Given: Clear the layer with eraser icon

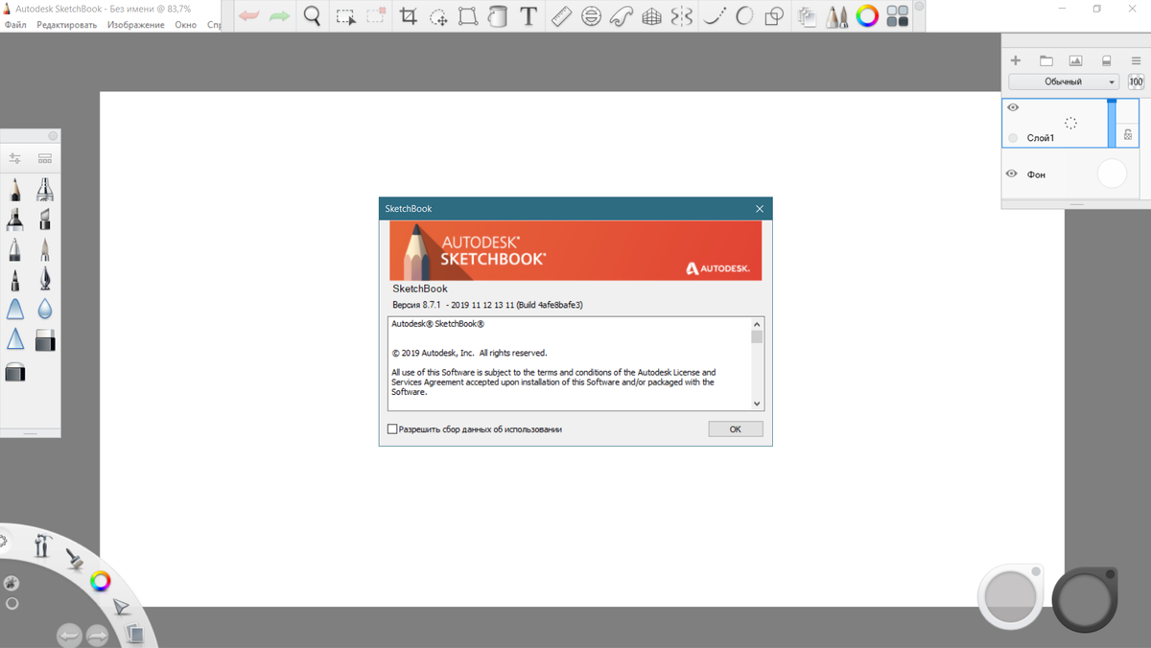Looking at the screenshot, I should point(1106,60).
